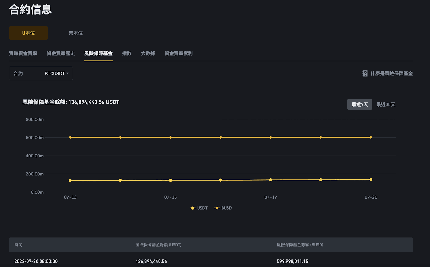
Task: Go to the 指數 tab
Action: click(x=127, y=53)
